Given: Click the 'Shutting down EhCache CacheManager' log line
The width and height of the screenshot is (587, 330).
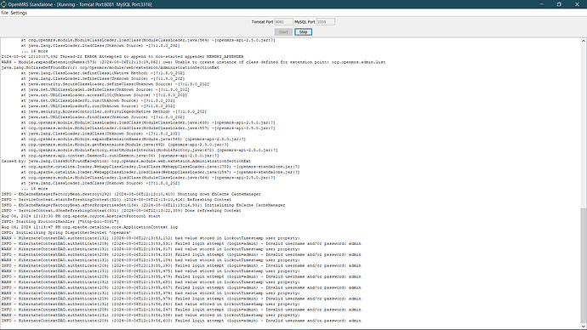Looking at the screenshot, I should [131, 194].
